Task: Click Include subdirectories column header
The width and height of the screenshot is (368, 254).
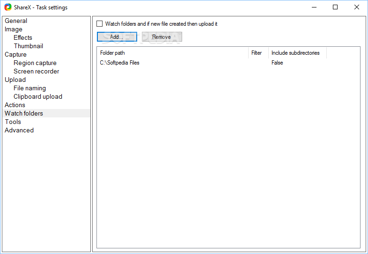Action: click(x=298, y=53)
